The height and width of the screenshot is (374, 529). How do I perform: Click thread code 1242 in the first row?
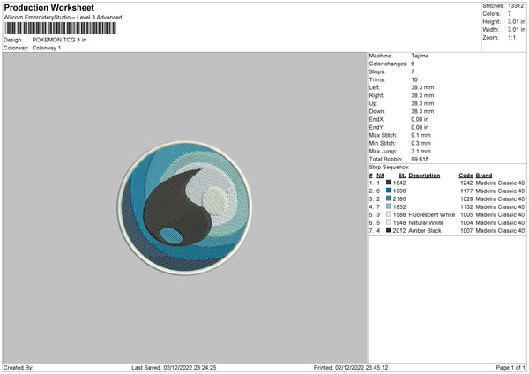pos(466,183)
